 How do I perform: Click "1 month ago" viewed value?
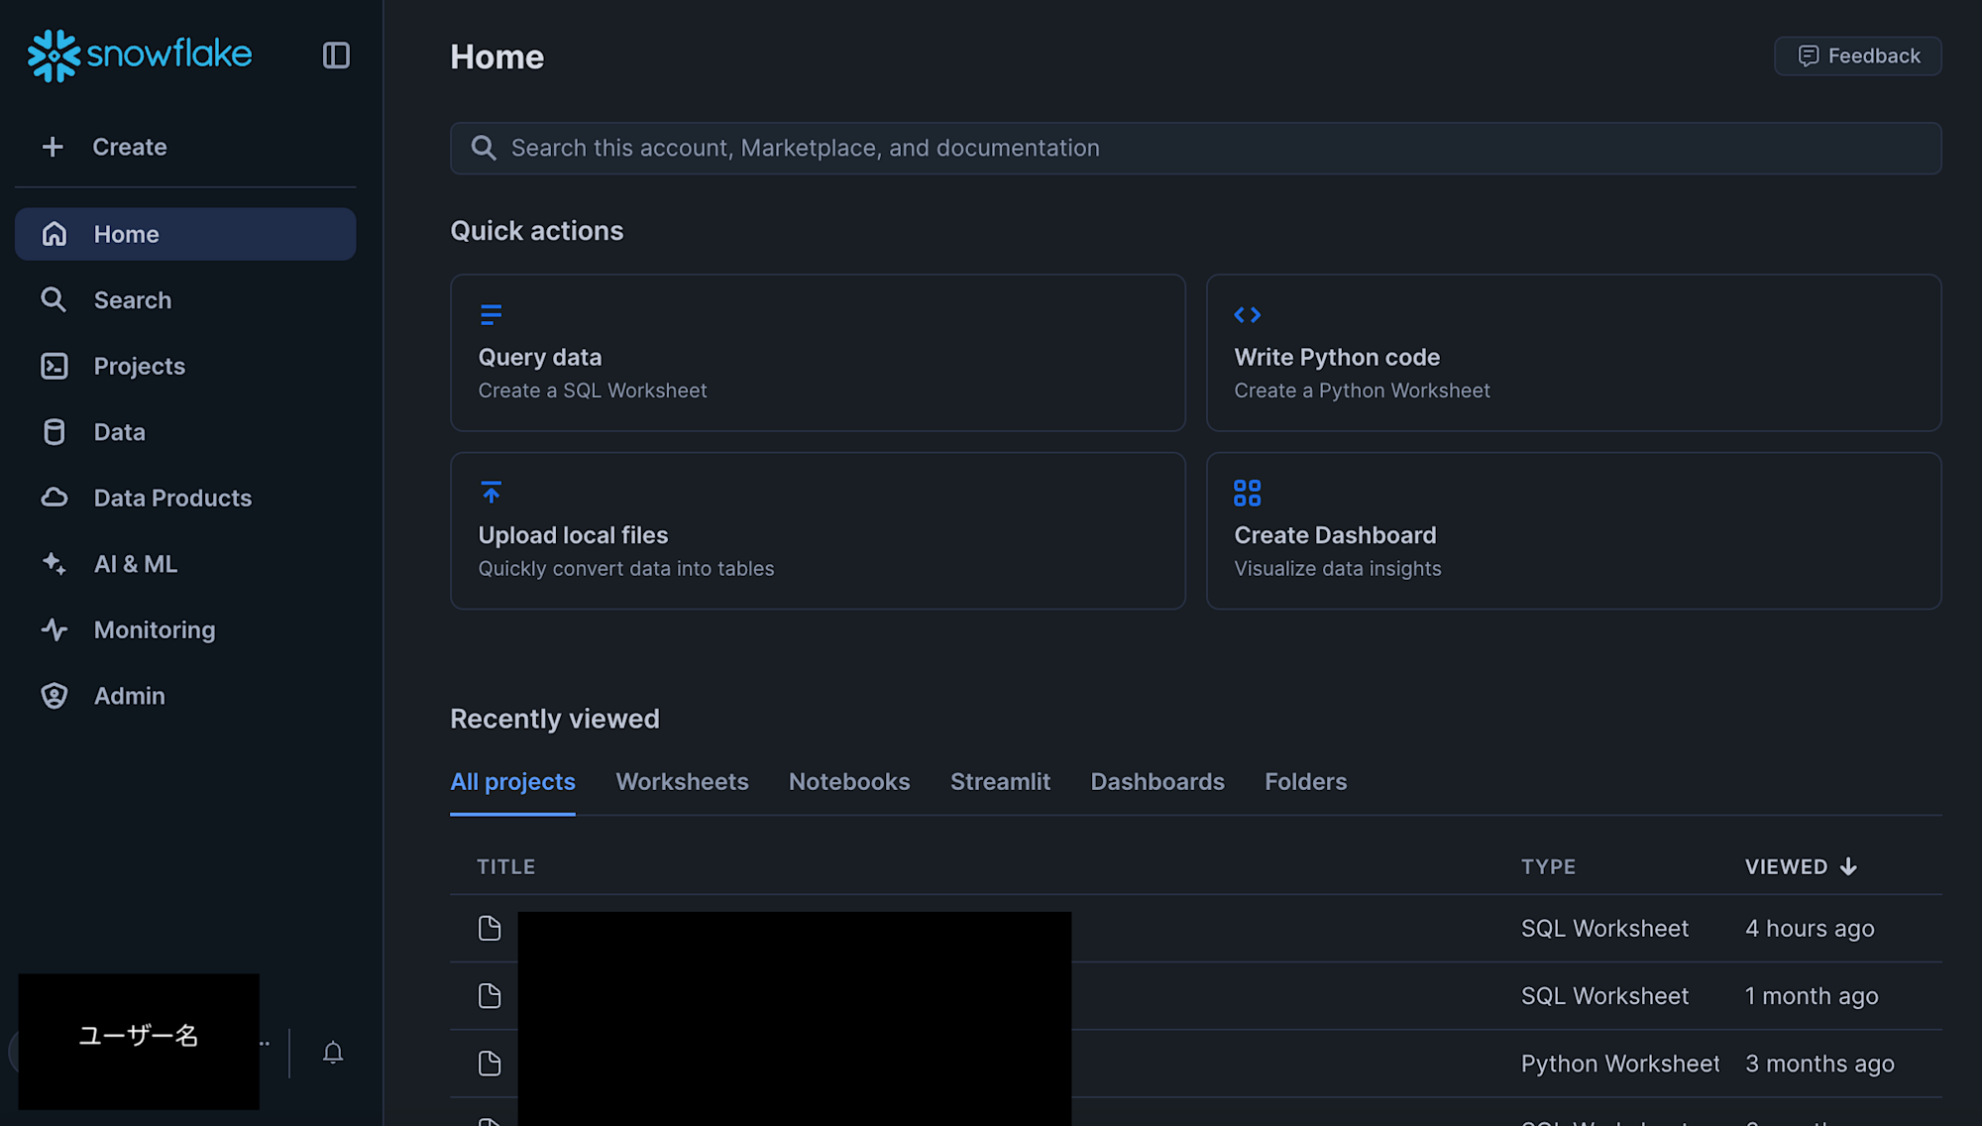[1812, 995]
